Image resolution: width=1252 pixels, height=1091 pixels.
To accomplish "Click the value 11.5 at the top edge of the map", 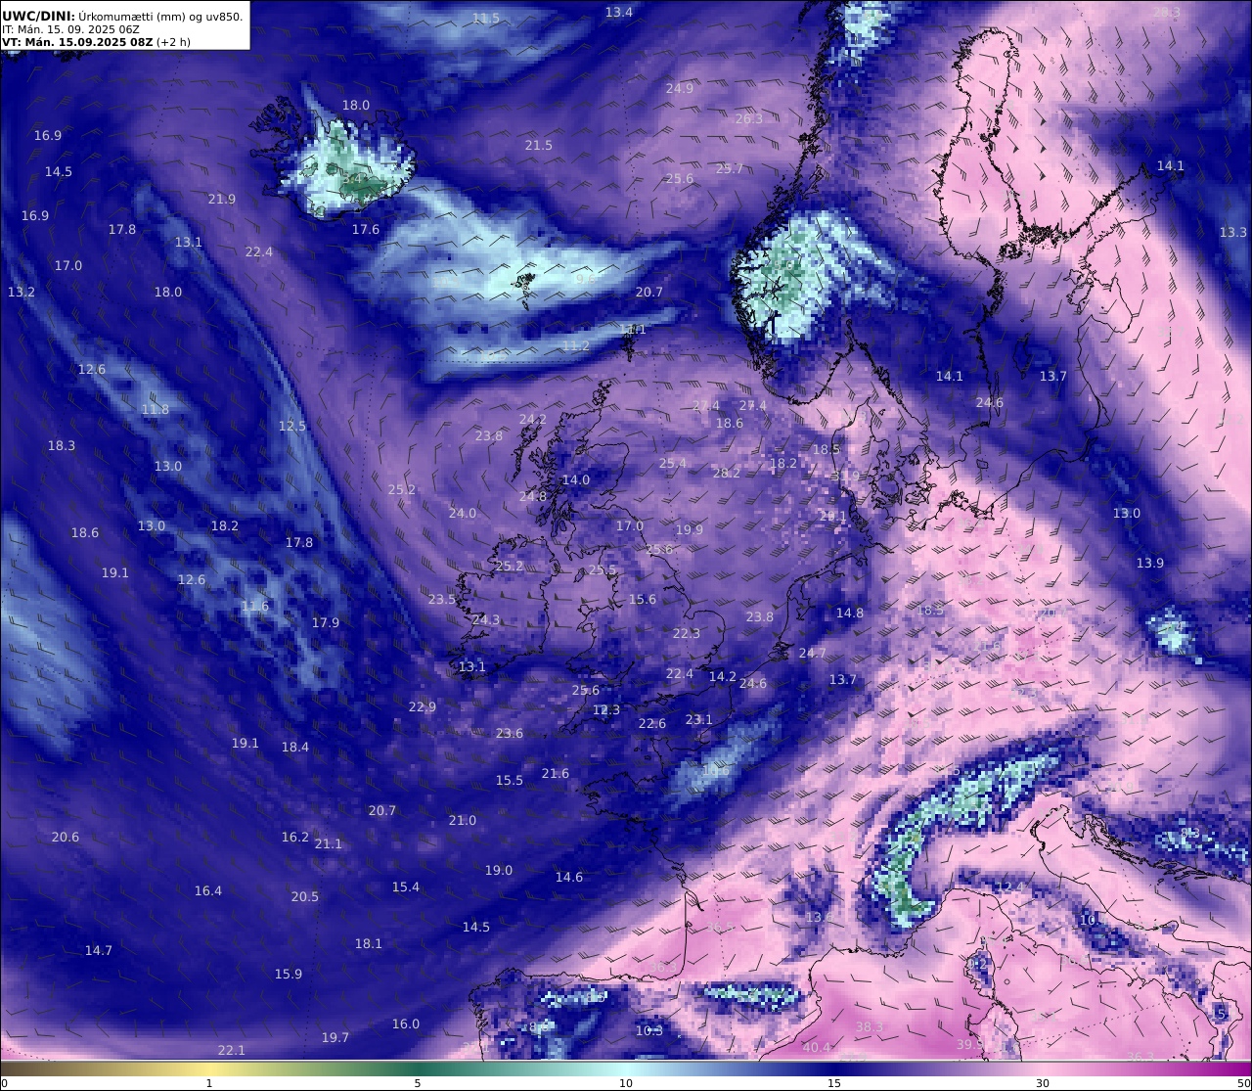I will 486,19.
